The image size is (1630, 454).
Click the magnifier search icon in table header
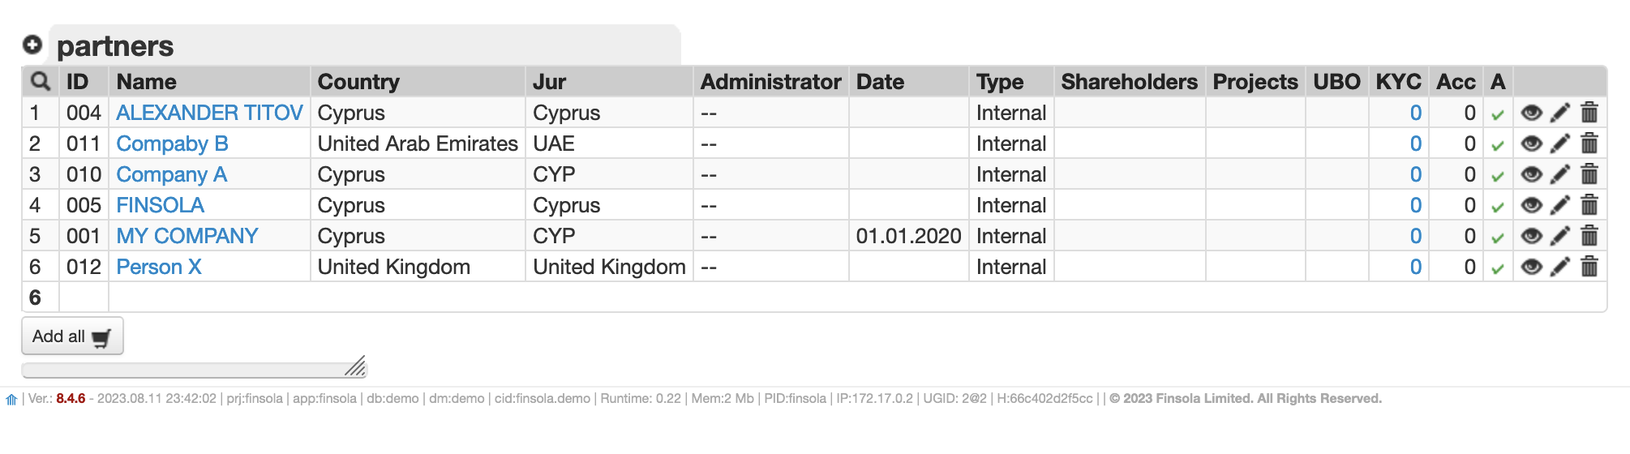pyautogui.click(x=40, y=81)
